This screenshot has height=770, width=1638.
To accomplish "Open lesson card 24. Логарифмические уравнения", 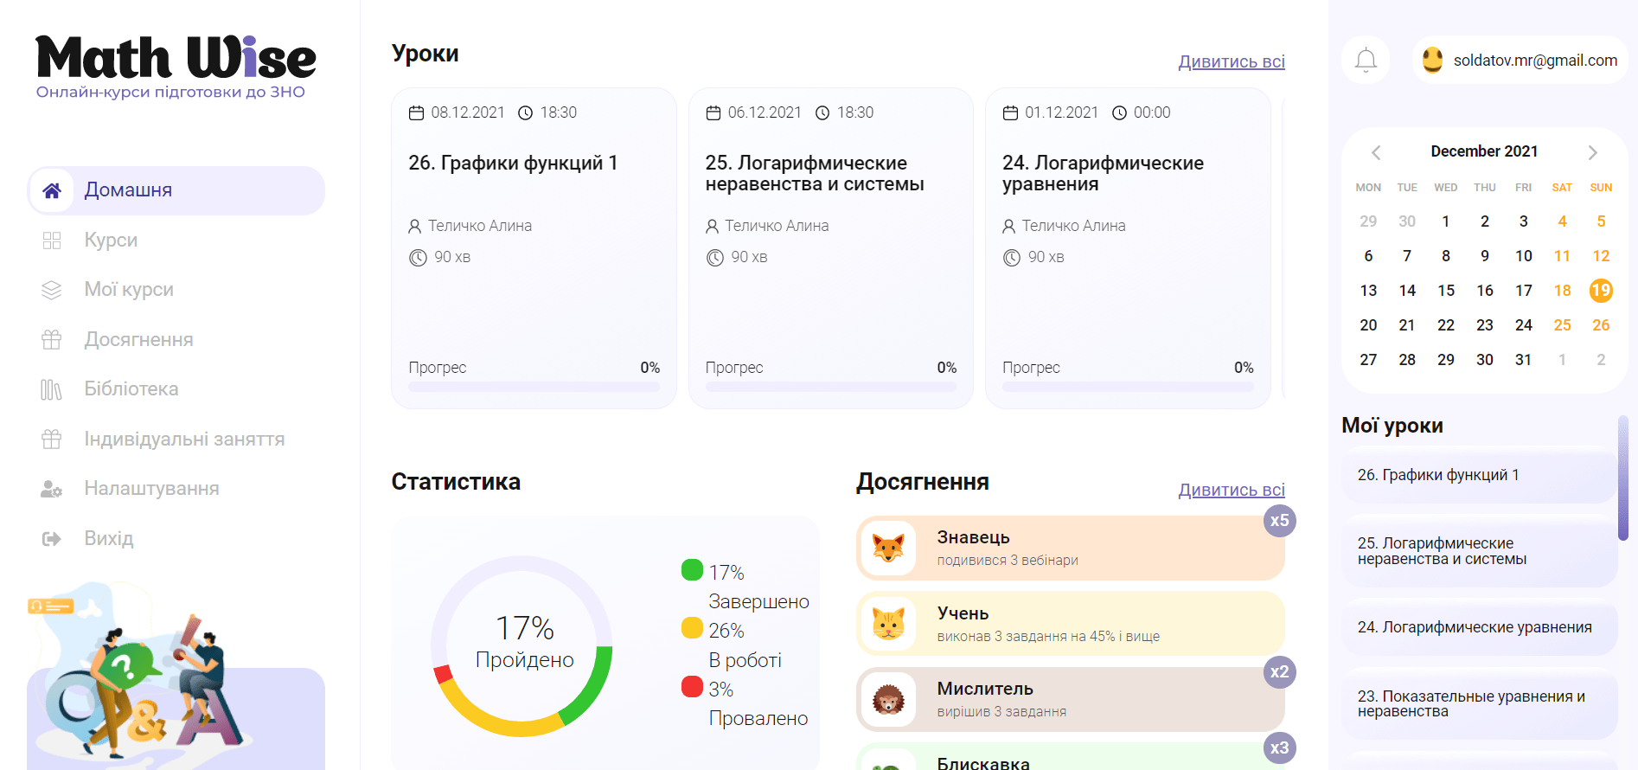I will (1128, 248).
